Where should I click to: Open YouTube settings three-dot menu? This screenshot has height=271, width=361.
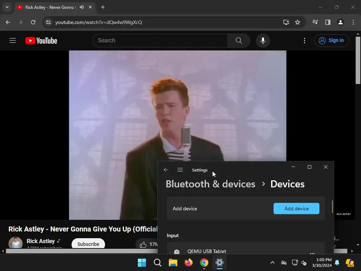coord(305,41)
